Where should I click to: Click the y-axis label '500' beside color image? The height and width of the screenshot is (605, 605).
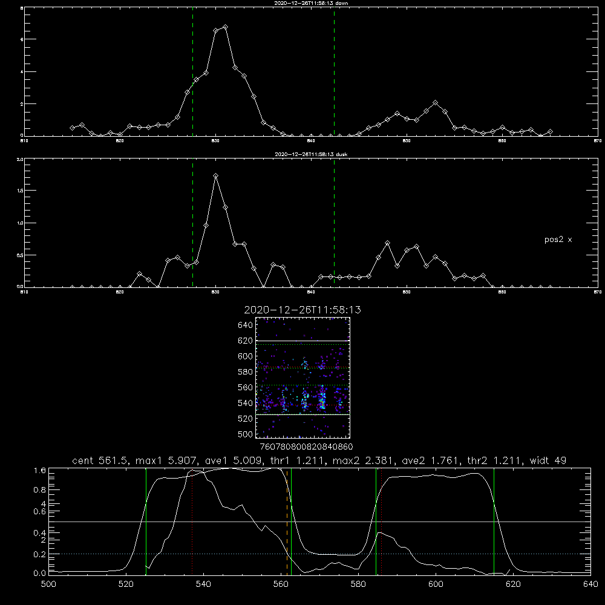point(246,434)
